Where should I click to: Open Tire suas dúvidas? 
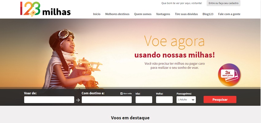point(186,14)
